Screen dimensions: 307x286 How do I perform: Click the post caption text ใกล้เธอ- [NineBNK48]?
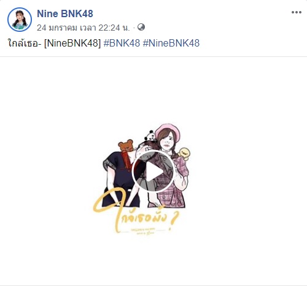pyautogui.click(x=54, y=43)
